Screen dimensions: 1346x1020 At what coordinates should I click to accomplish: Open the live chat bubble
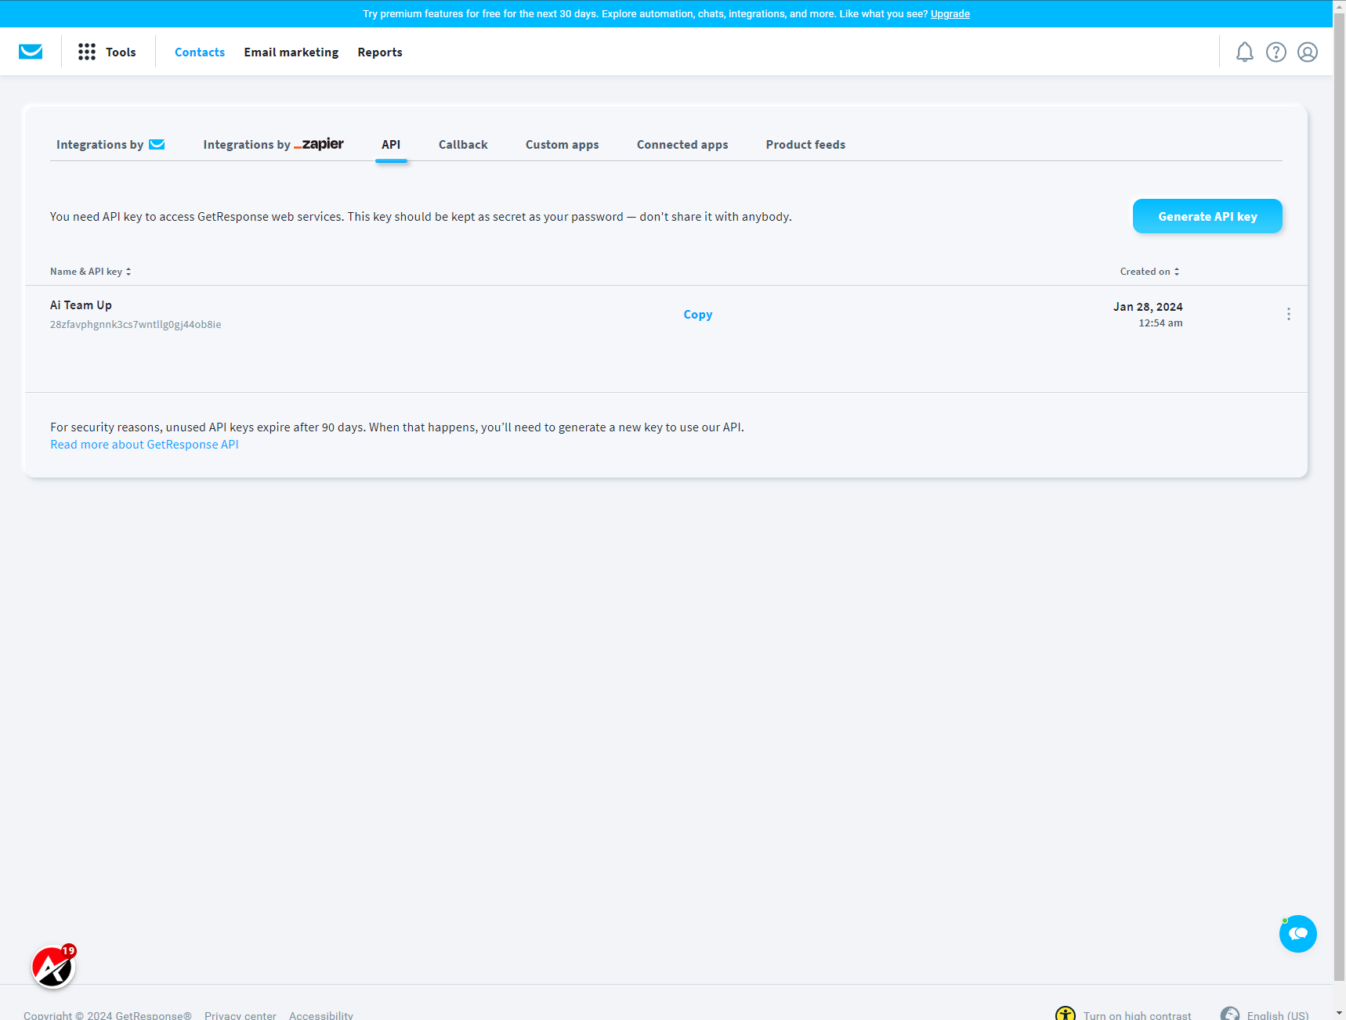1297,933
